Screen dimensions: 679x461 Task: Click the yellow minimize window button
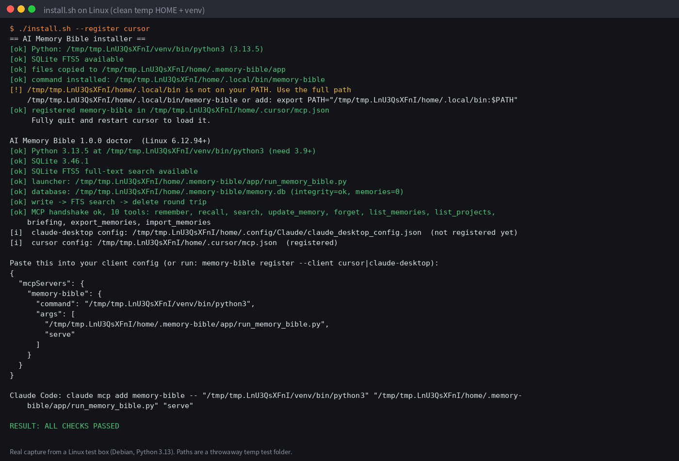click(21, 9)
